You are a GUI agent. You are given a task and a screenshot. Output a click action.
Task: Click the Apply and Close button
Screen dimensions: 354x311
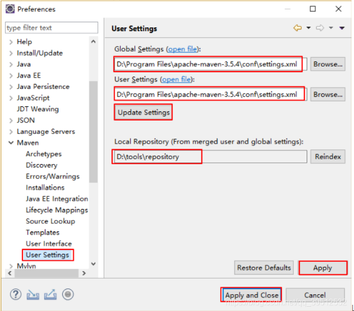251,295
